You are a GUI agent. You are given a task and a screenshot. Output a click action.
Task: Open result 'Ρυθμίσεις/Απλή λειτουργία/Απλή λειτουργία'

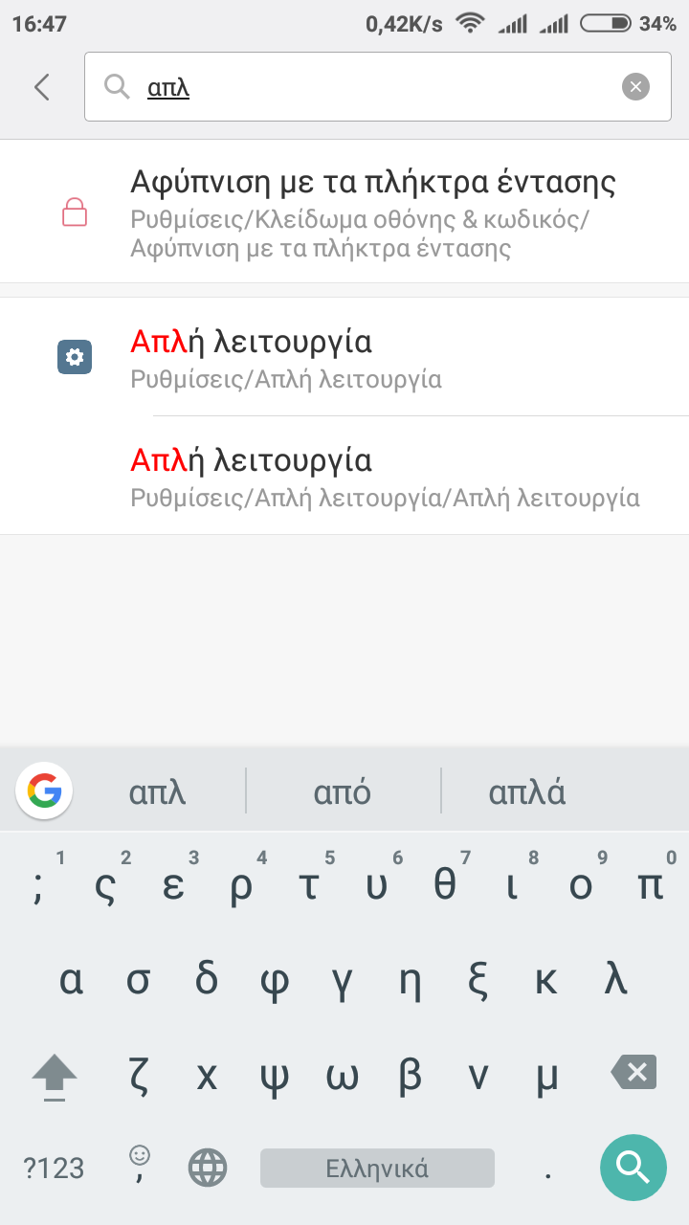pos(383,476)
